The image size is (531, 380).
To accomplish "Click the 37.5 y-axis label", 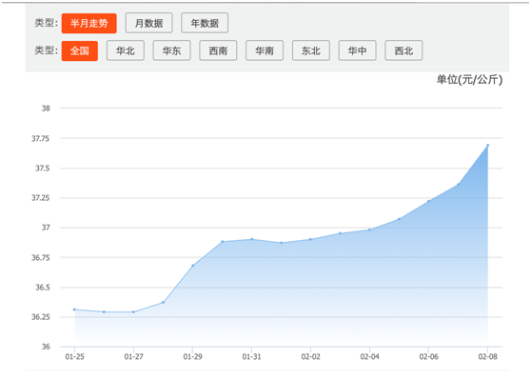I will pyautogui.click(x=43, y=169).
